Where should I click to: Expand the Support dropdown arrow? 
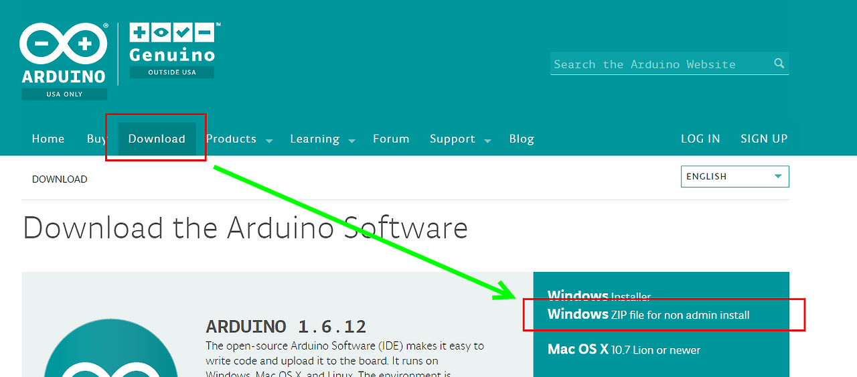point(487,141)
